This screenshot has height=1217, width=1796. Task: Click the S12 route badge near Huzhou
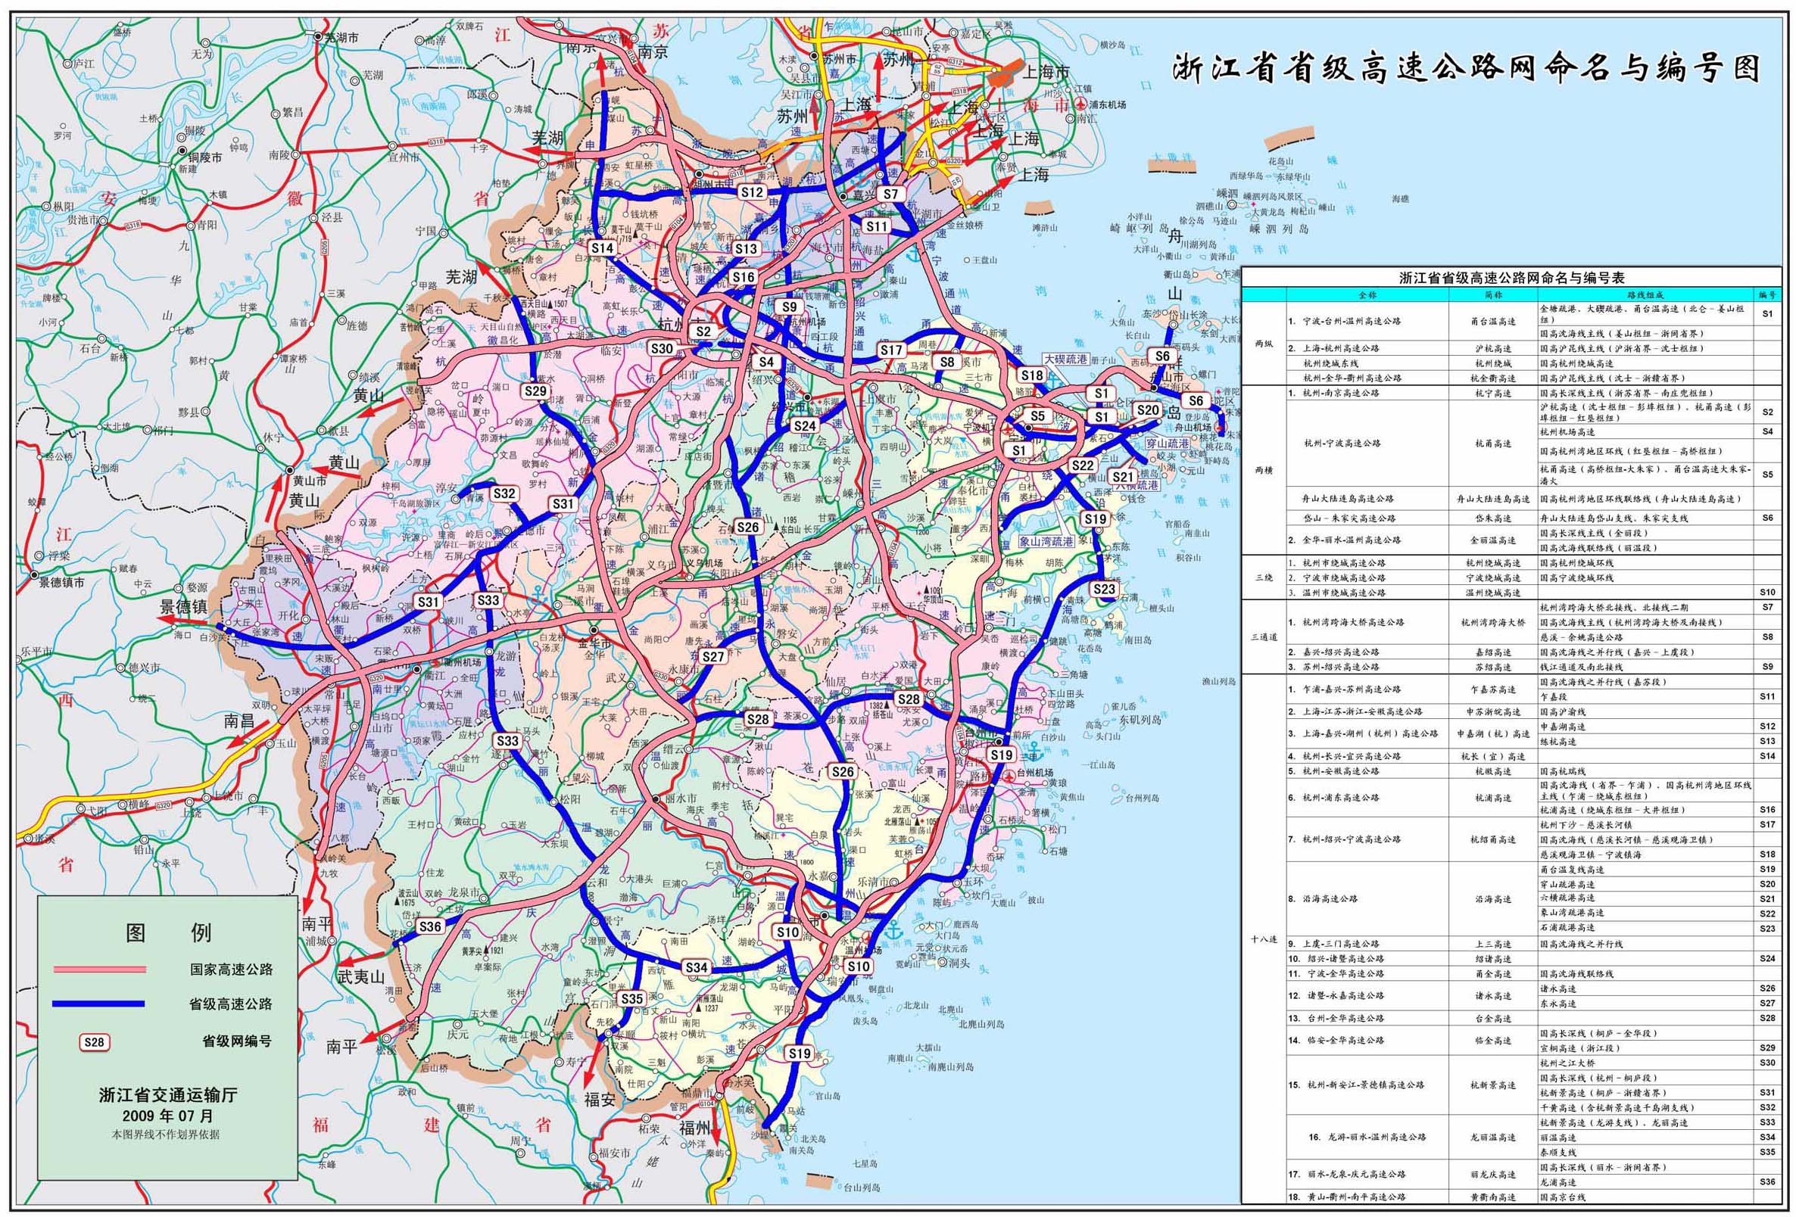[x=751, y=191]
